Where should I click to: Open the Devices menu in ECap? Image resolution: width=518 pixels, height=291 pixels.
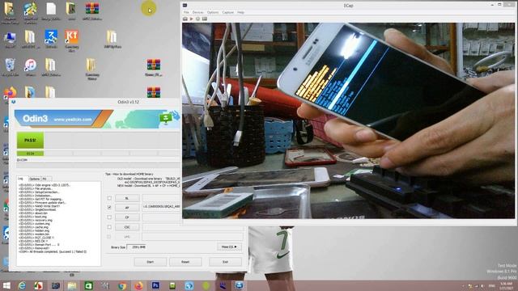click(197, 12)
